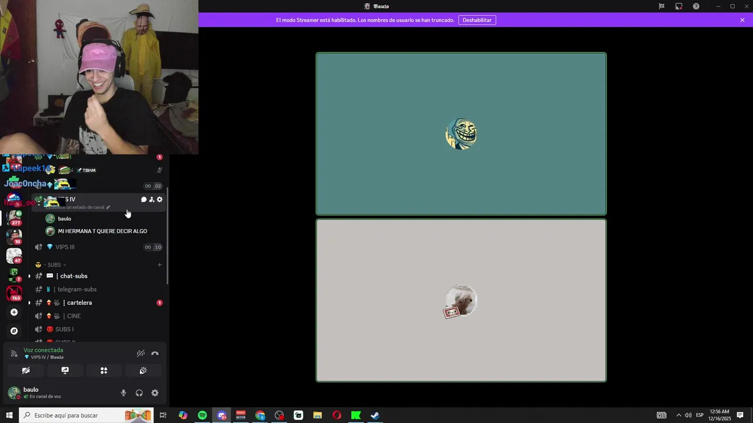The height and width of the screenshot is (423, 753).
Task: Click channel list scrollbar
Action: (168, 235)
